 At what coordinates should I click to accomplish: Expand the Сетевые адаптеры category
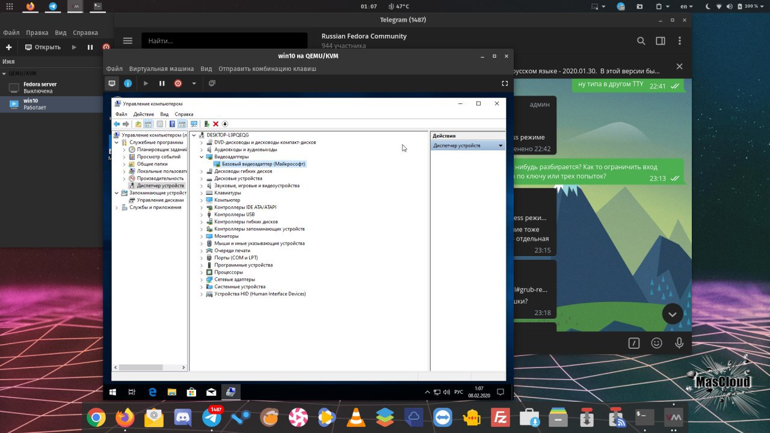pos(202,279)
